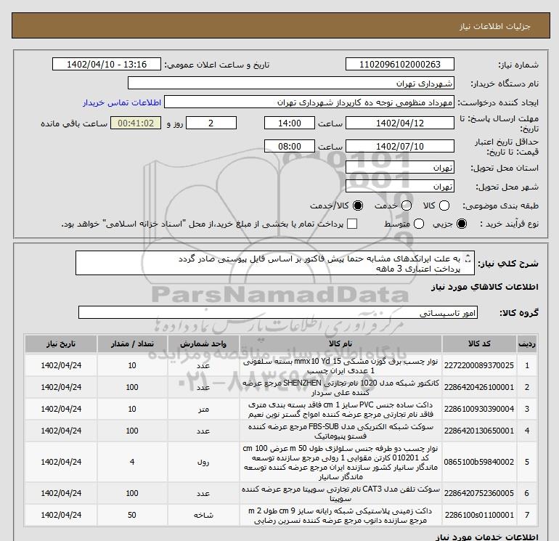Click the need number field 1102096102000263

point(399,64)
